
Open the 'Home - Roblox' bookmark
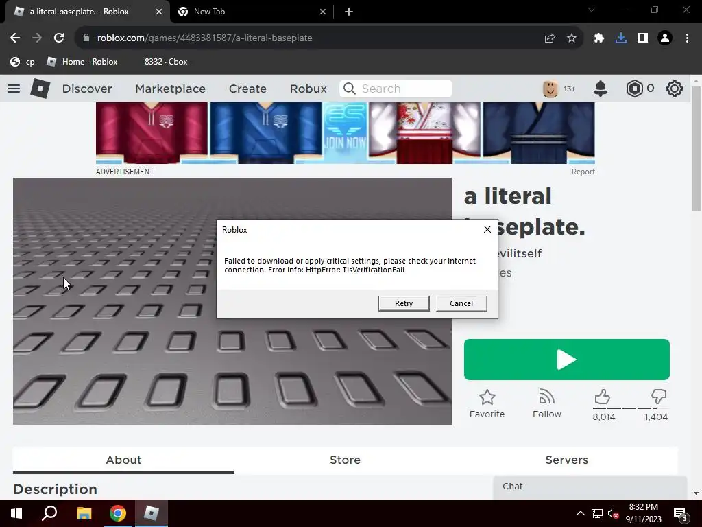click(x=82, y=62)
